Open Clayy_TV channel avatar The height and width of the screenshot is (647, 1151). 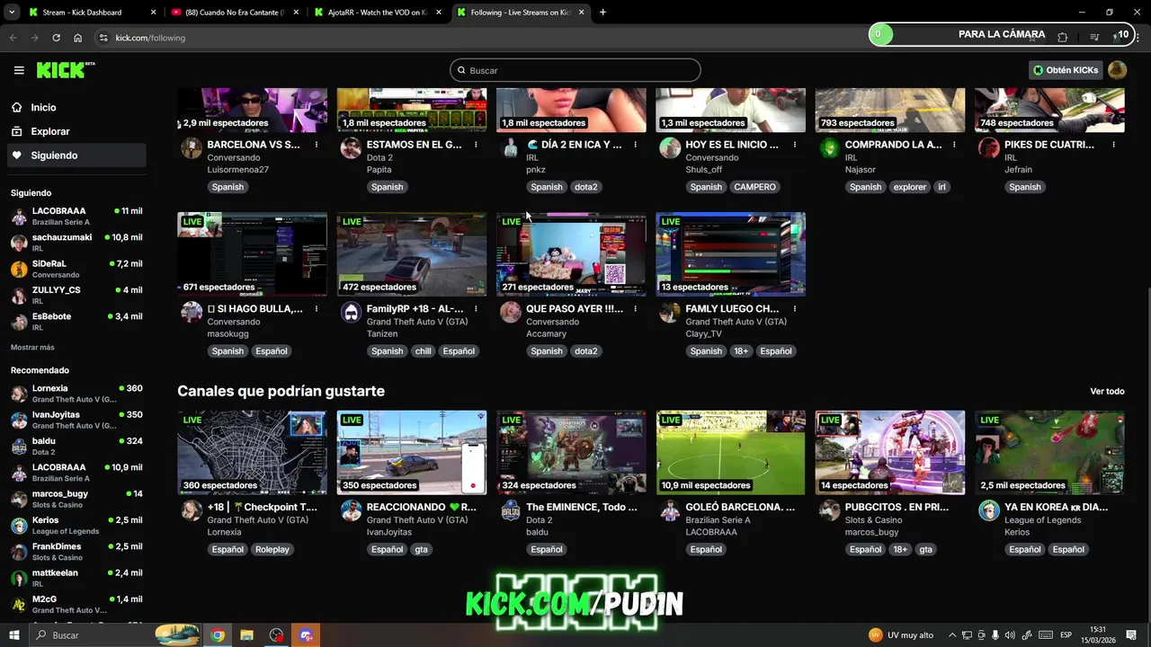click(670, 313)
